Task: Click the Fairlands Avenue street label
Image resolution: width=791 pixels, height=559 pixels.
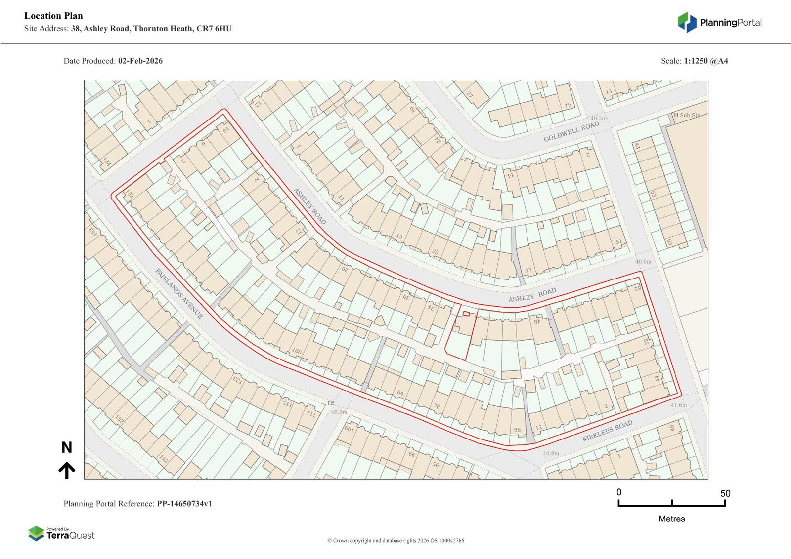Action: 179,293
